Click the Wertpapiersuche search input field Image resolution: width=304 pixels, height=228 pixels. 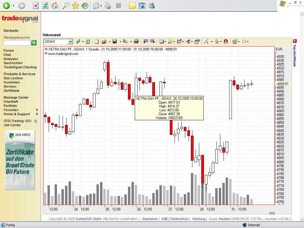coord(17,43)
